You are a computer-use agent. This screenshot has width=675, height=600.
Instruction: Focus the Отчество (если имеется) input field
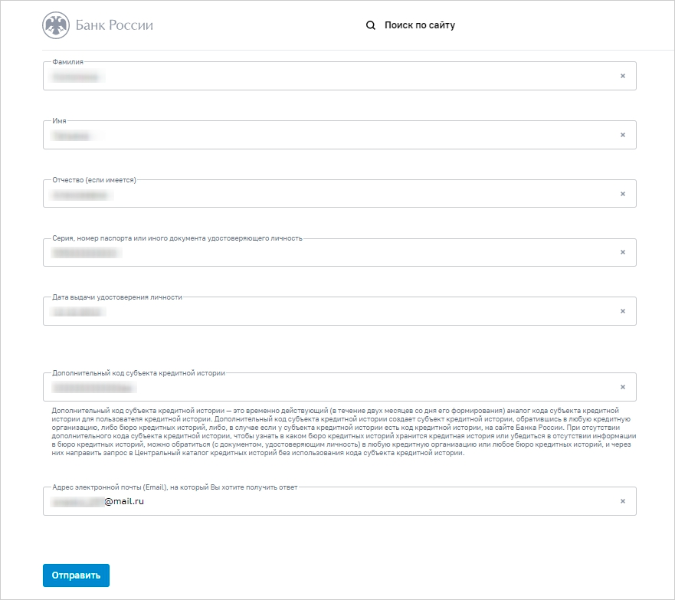[x=339, y=194]
